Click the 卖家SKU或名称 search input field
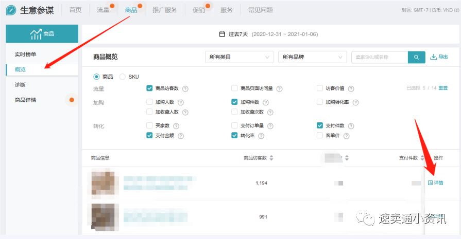The height and width of the screenshot is (239, 461). 380,57
